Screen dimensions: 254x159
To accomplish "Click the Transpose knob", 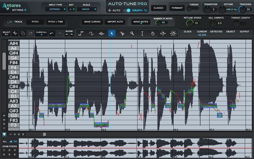I will pos(207,9).
